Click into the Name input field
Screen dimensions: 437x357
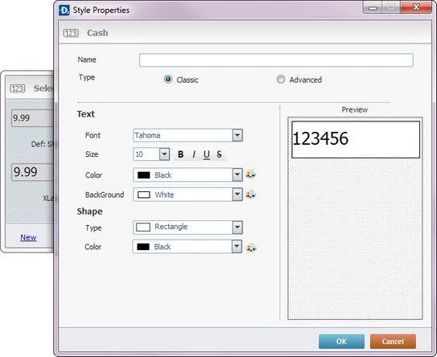(x=276, y=60)
